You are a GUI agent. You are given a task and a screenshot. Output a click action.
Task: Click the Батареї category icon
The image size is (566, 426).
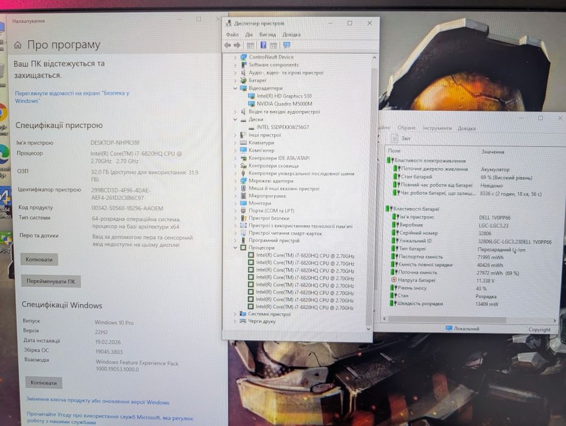[244, 80]
